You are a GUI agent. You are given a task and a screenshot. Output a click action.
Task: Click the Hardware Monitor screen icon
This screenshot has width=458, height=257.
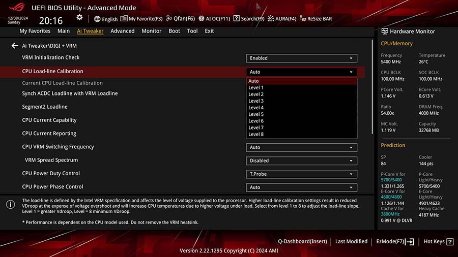tap(385, 31)
